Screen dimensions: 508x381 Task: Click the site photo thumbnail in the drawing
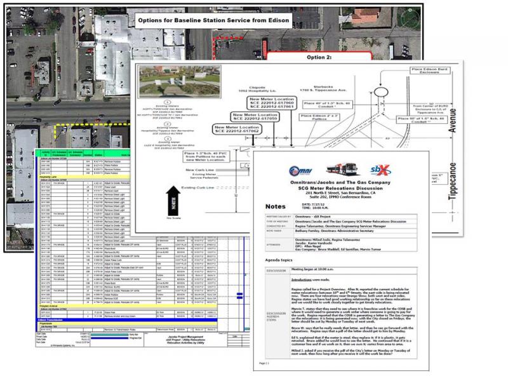[x=179, y=81]
